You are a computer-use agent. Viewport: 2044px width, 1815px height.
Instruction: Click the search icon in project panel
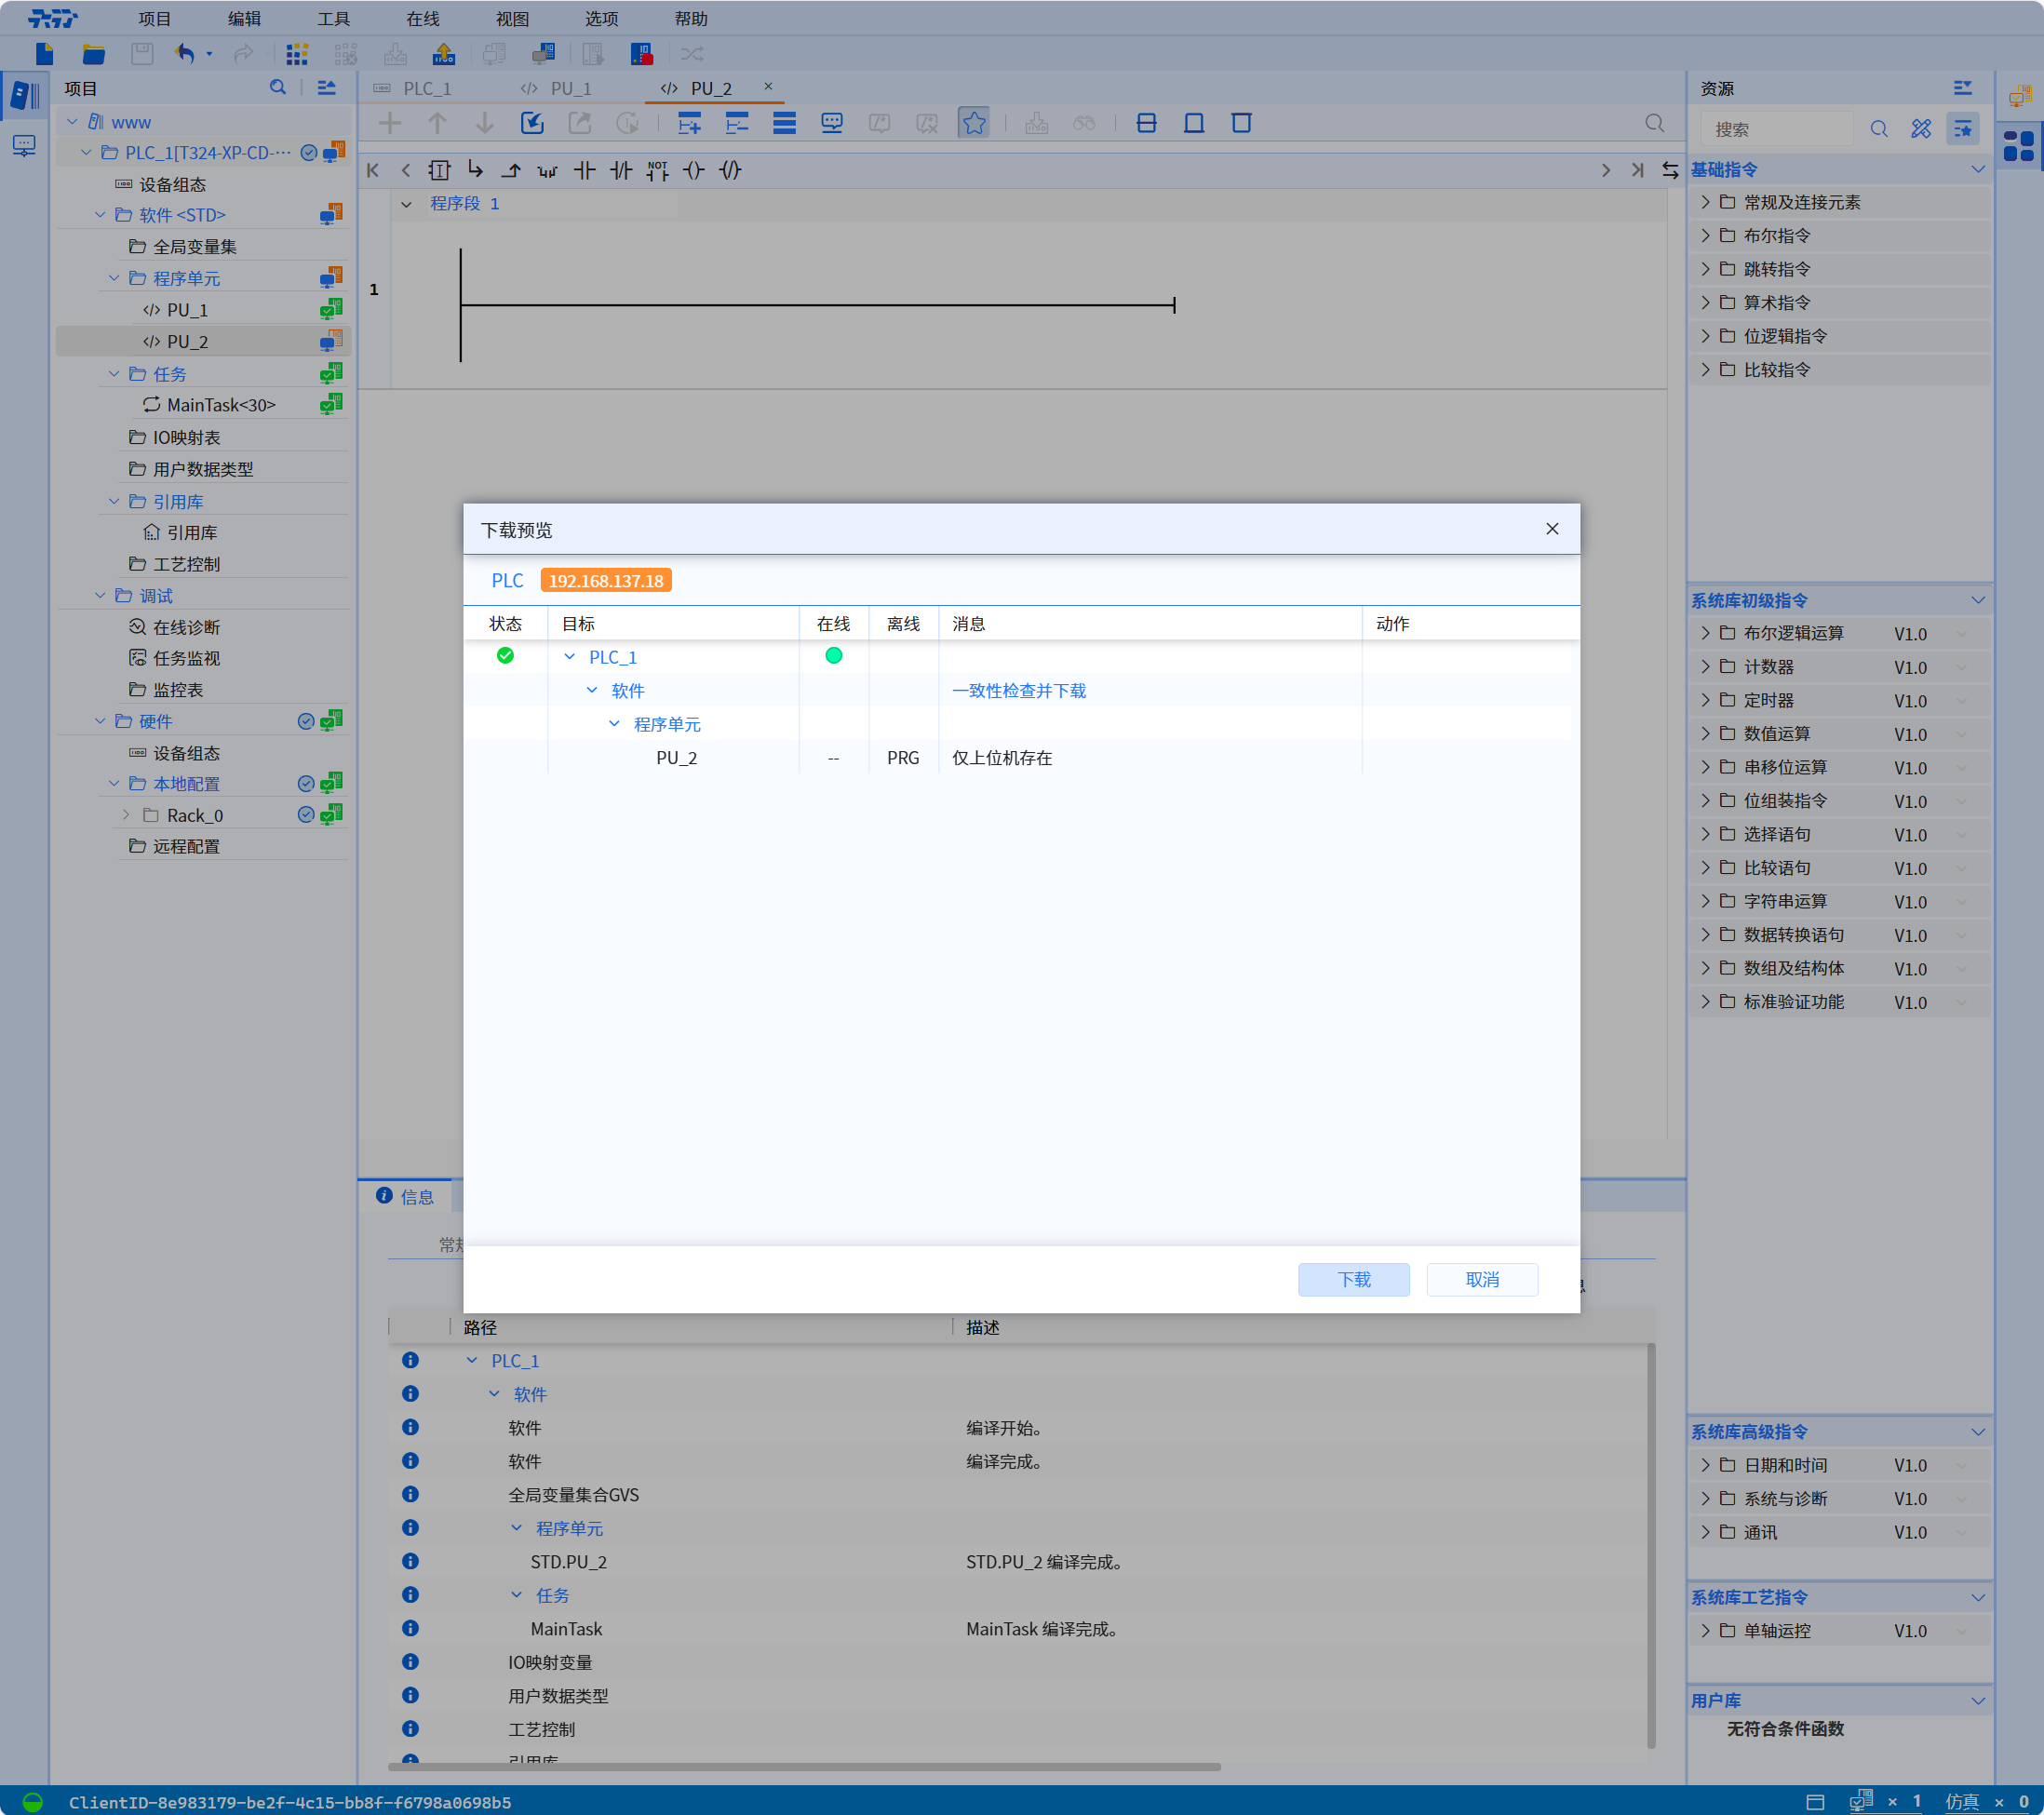point(278,88)
